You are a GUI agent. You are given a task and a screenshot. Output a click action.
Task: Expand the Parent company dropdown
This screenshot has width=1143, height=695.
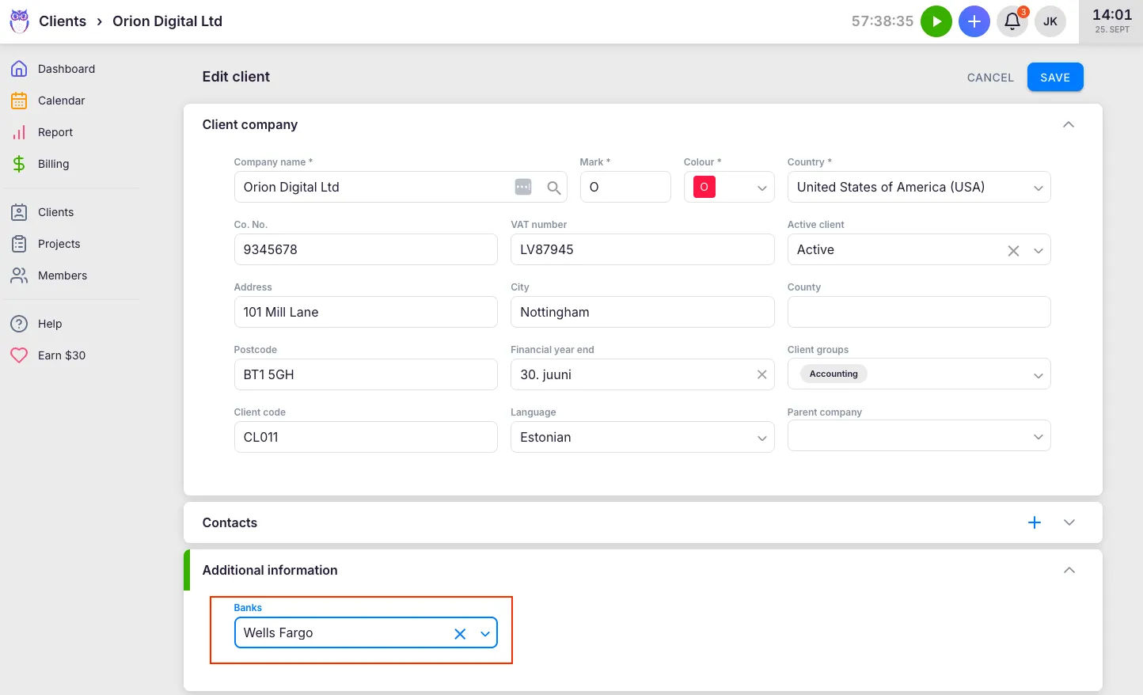tap(1039, 436)
